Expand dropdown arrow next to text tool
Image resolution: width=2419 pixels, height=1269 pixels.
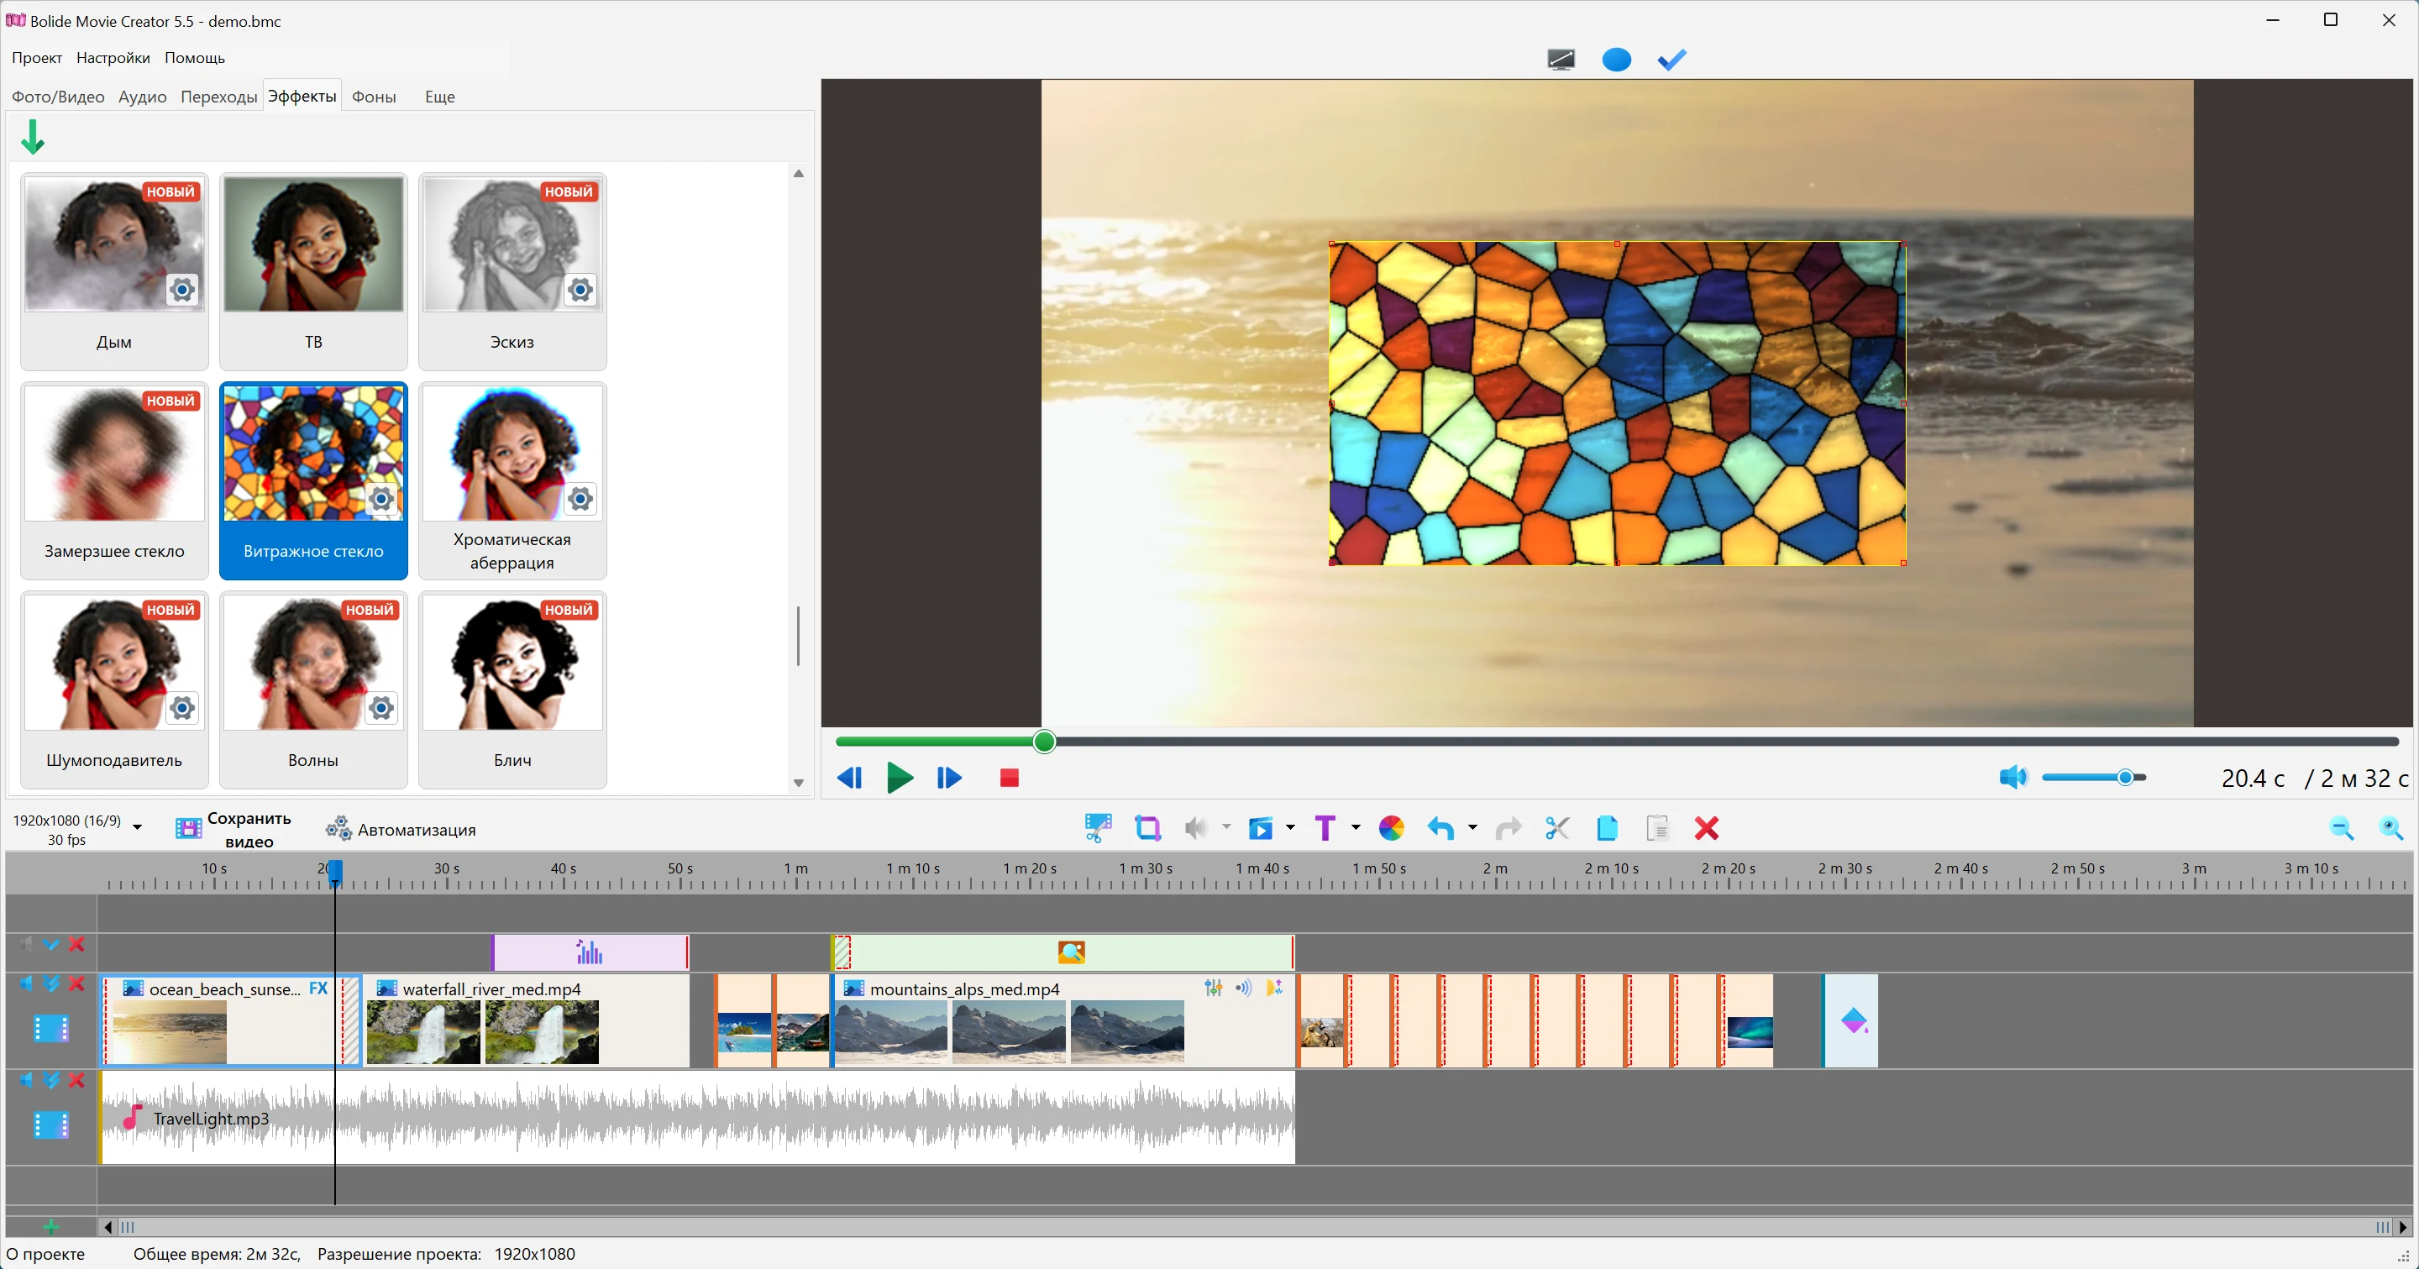(x=1355, y=827)
